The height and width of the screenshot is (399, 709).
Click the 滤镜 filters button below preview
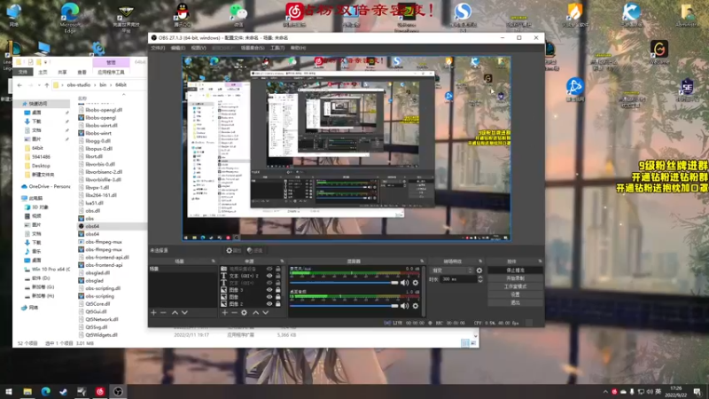(x=255, y=250)
